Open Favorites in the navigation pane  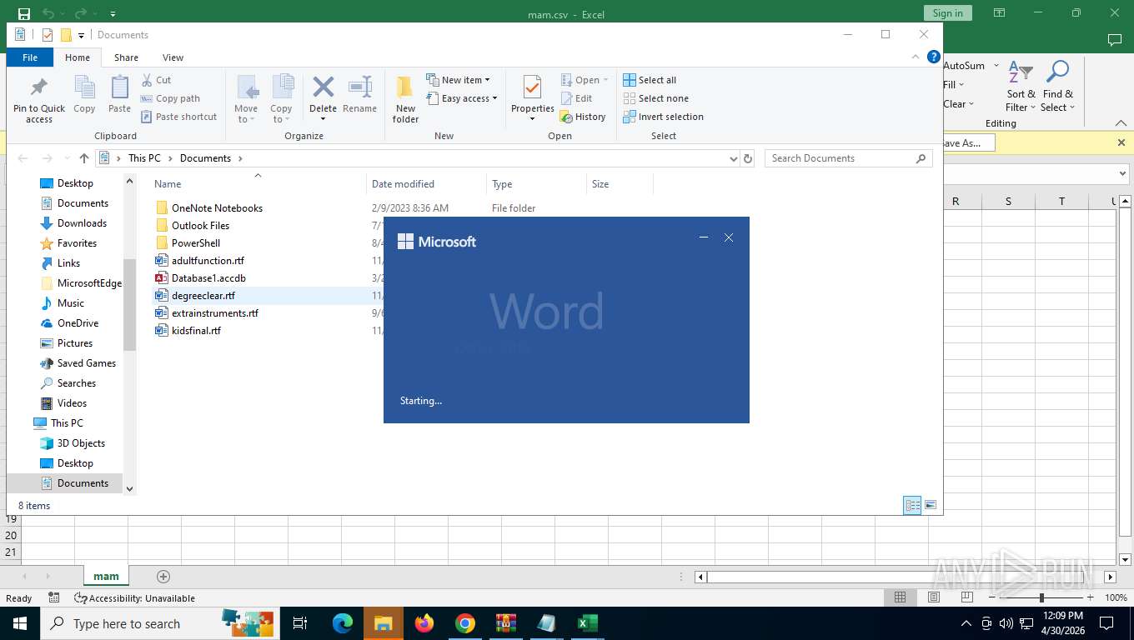point(77,243)
